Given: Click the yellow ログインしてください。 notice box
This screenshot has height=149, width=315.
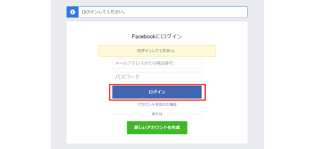Looking at the screenshot, I should pyautogui.click(x=157, y=51).
